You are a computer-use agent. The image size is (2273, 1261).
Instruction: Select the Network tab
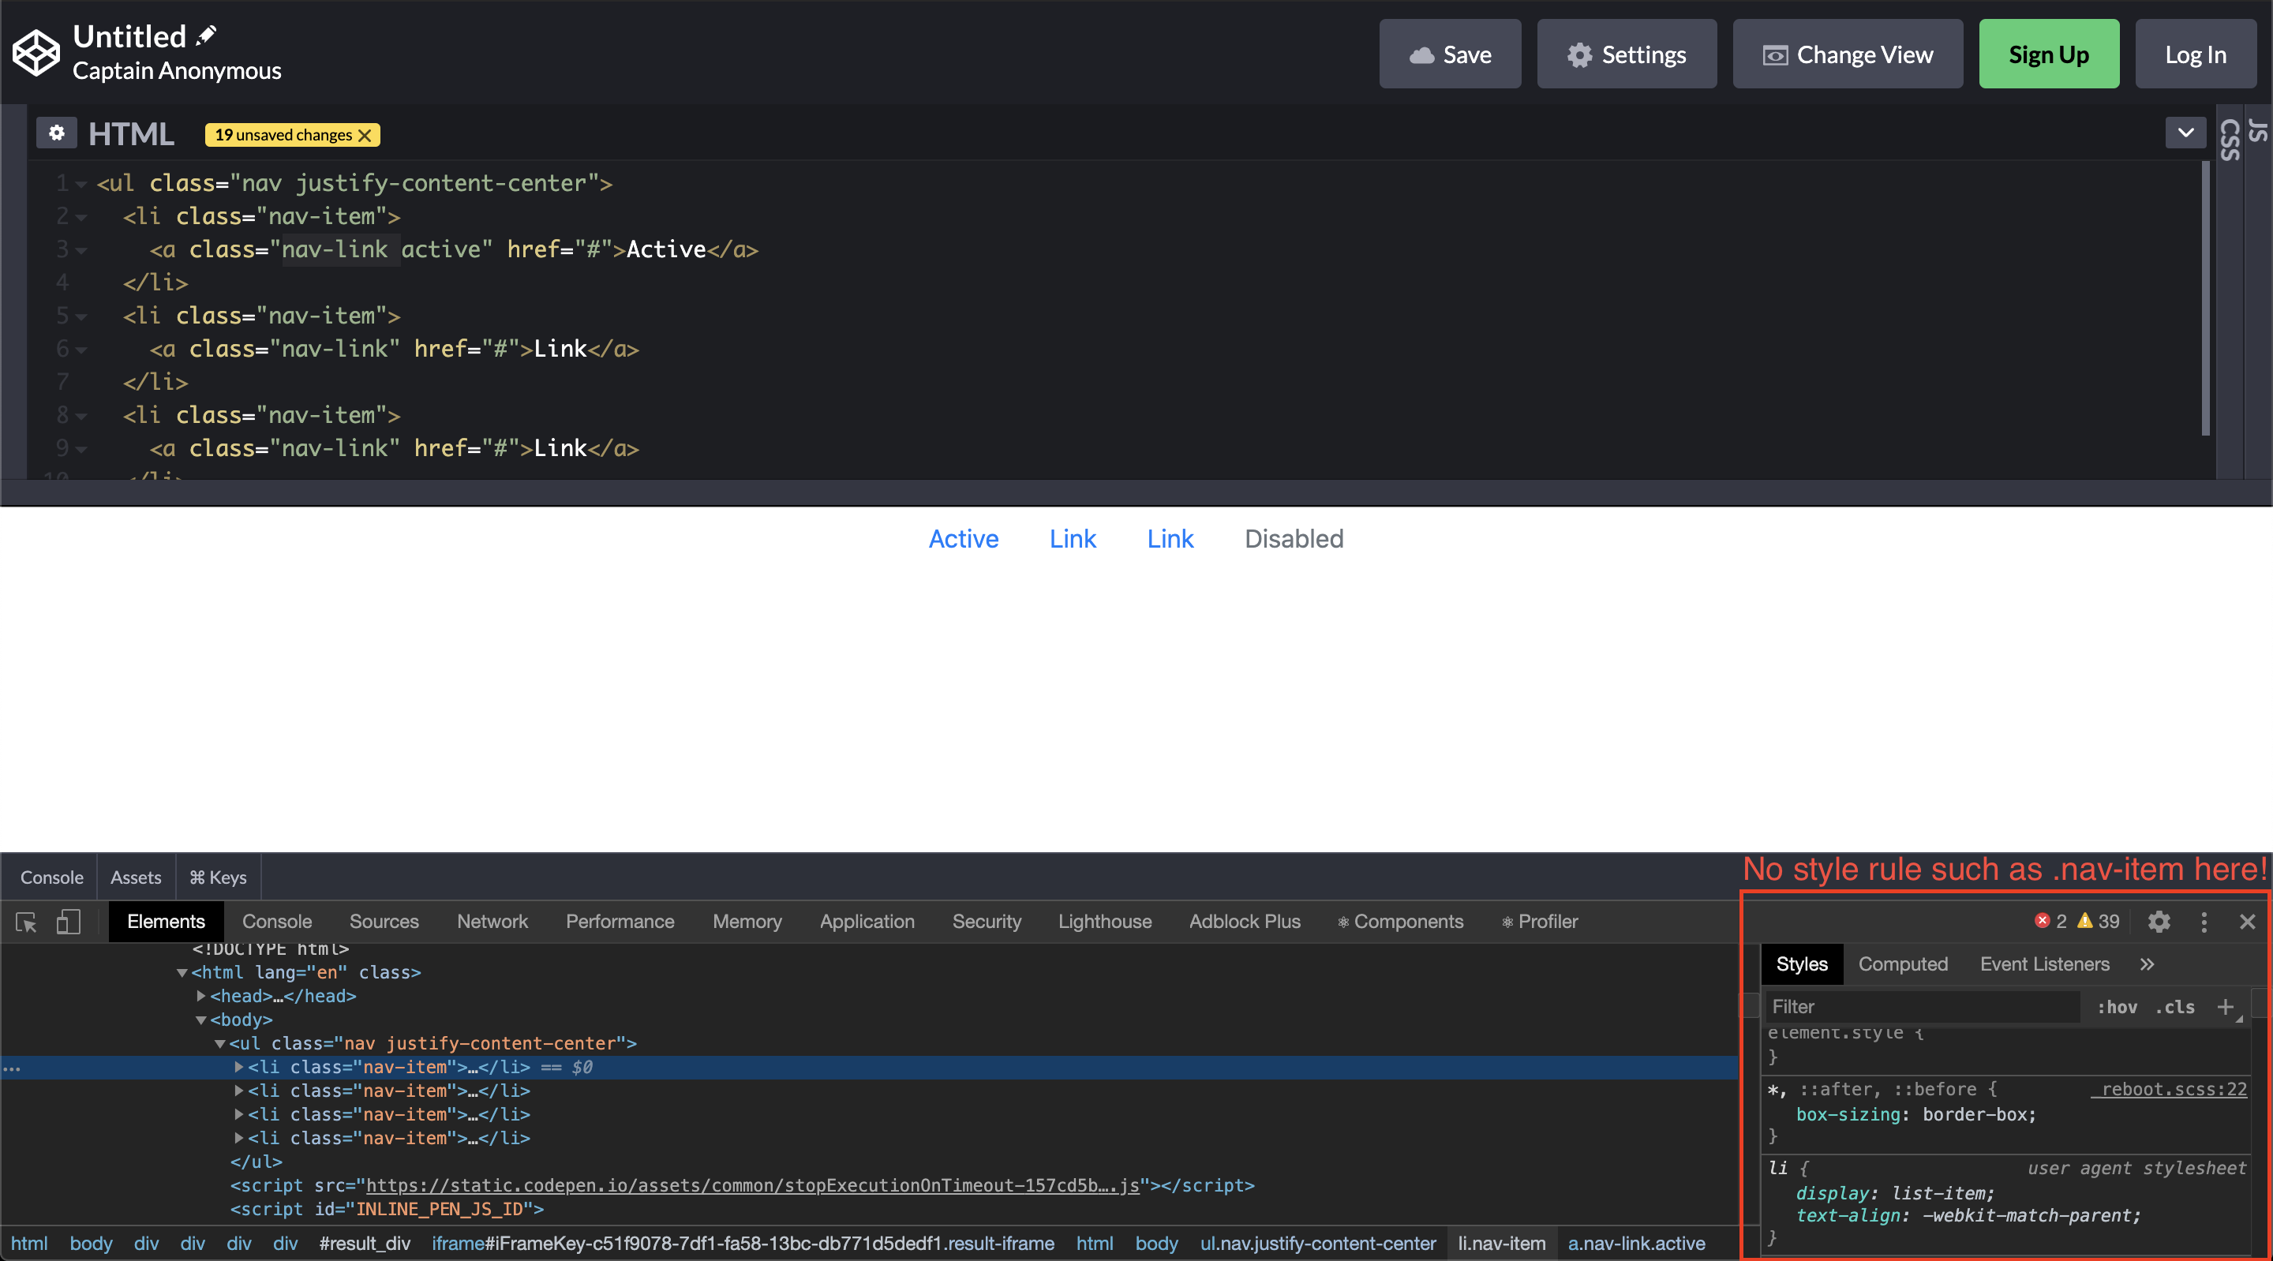pyautogui.click(x=492, y=921)
